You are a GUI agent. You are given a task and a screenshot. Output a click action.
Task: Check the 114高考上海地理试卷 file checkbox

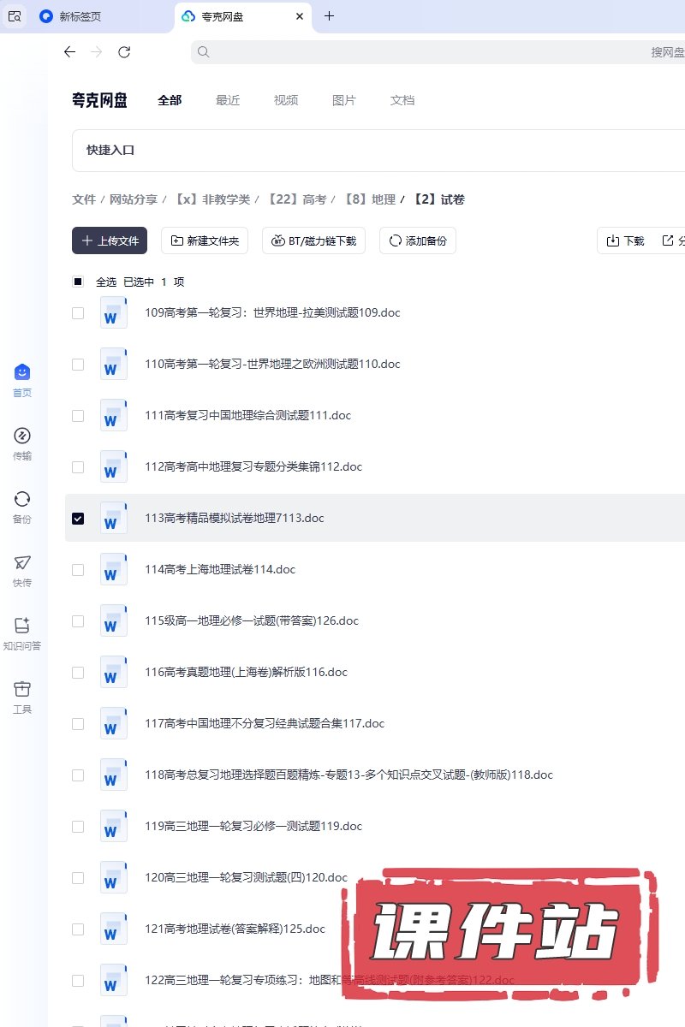click(78, 570)
